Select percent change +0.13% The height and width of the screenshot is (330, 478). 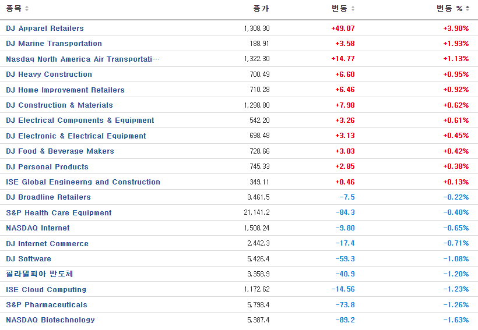click(x=456, y=182)
